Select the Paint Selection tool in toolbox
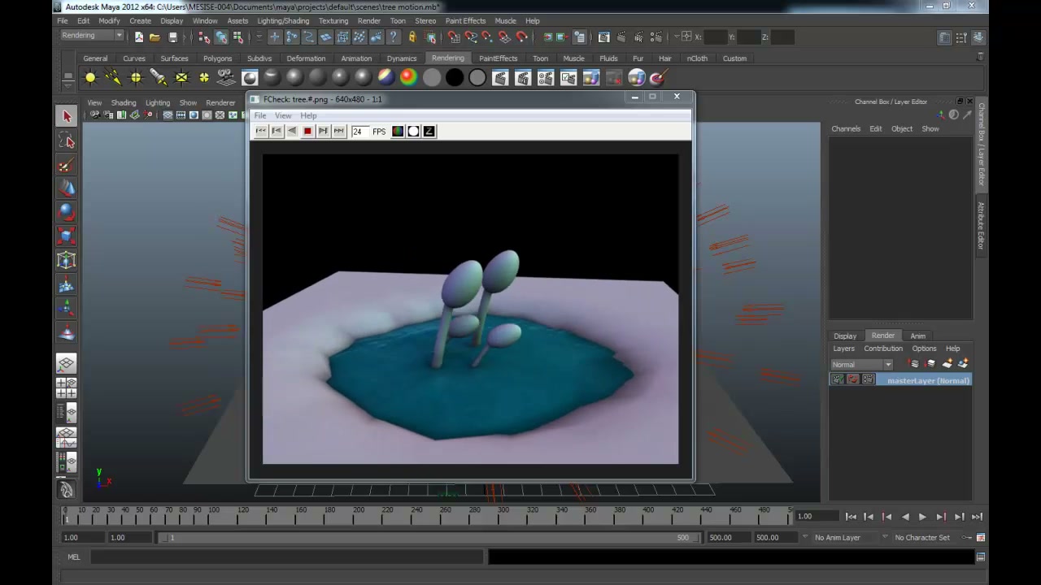The height and width of the screenshot is (585, 1041). 67,165
